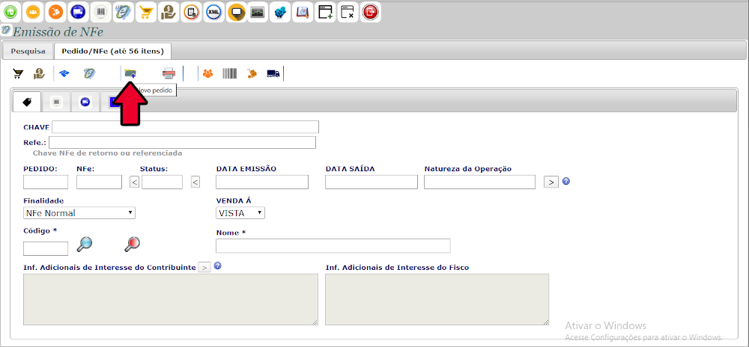The height and width of the screenshot is (347, 749).
Task: Click the green home icon
Action: tap(11, 12)
